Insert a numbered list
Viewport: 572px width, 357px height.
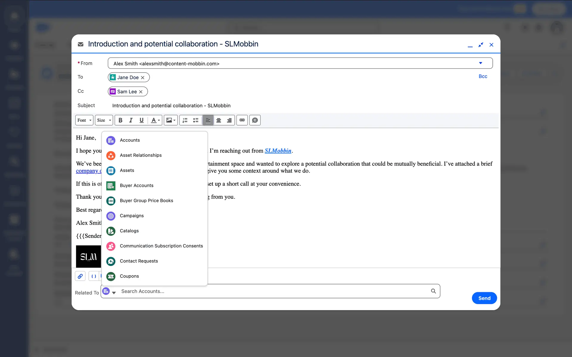[185, 120]
